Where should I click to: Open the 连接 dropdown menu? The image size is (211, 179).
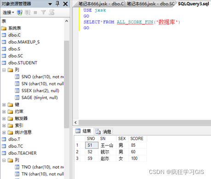tap(8, 12)
